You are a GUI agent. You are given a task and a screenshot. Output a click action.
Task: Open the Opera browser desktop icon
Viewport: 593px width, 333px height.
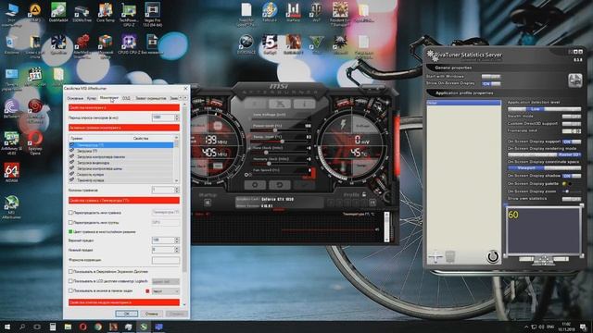point(35,142)
